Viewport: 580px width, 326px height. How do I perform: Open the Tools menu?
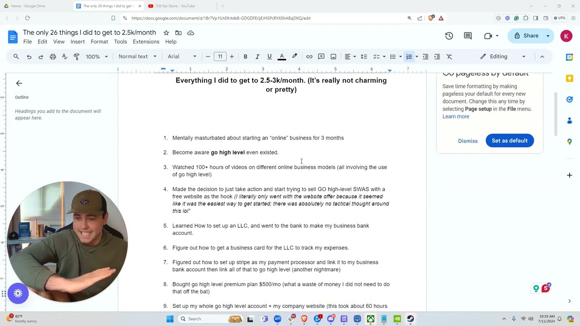pyautogui.click(x=121, y=42)
